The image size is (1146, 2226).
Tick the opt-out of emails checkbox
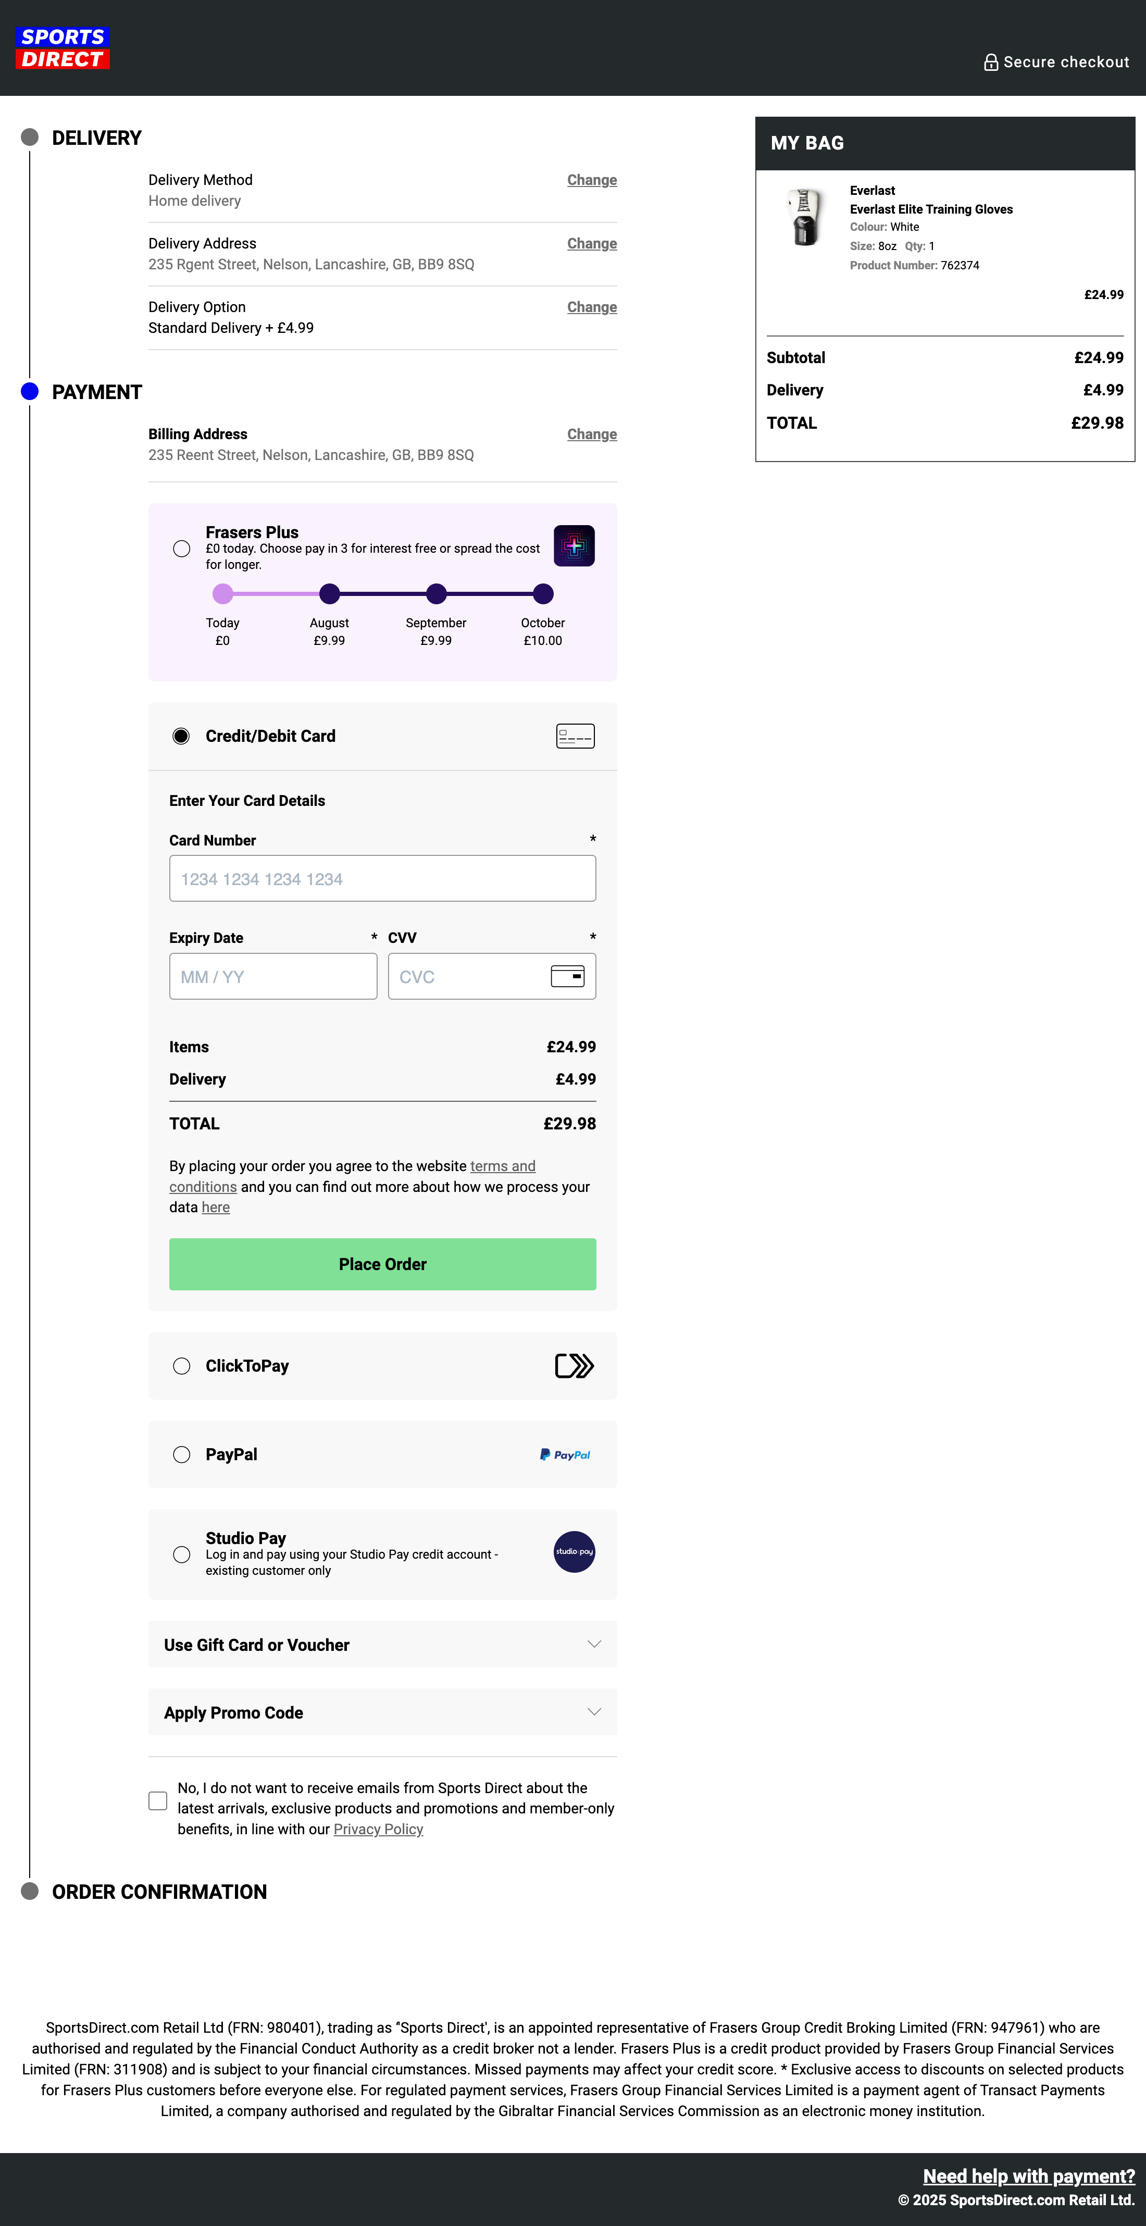coord(157,1801)
